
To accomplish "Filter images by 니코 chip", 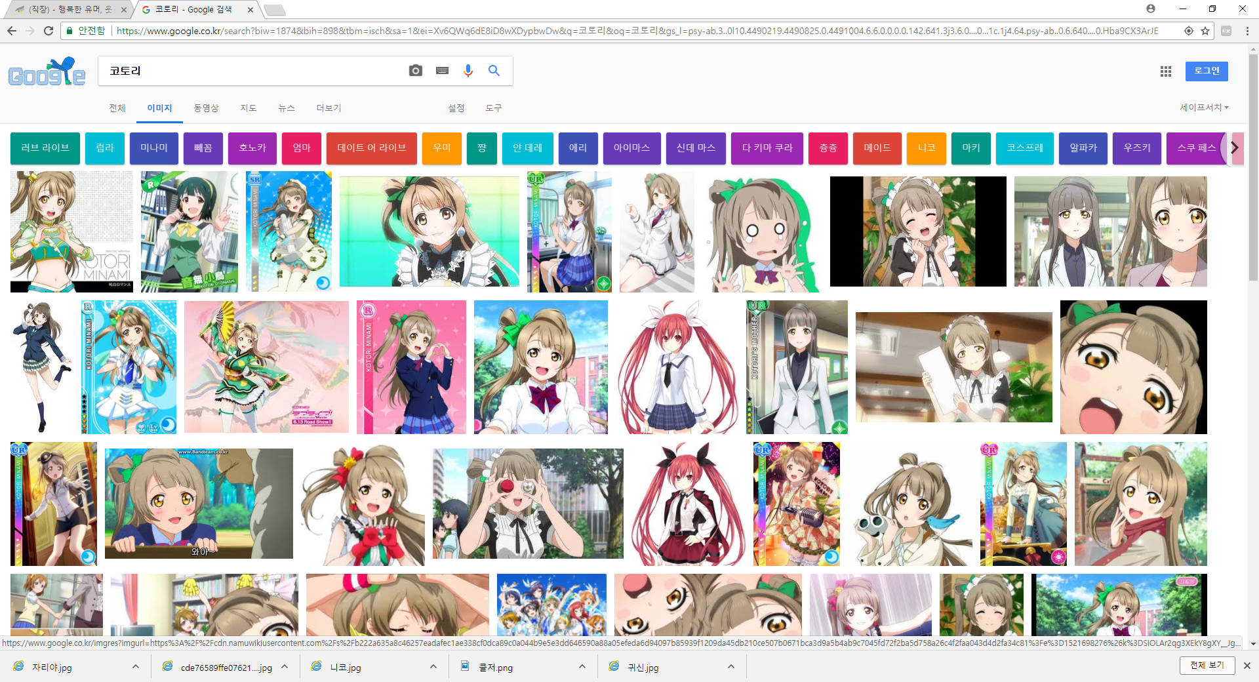I will [927, 148].
